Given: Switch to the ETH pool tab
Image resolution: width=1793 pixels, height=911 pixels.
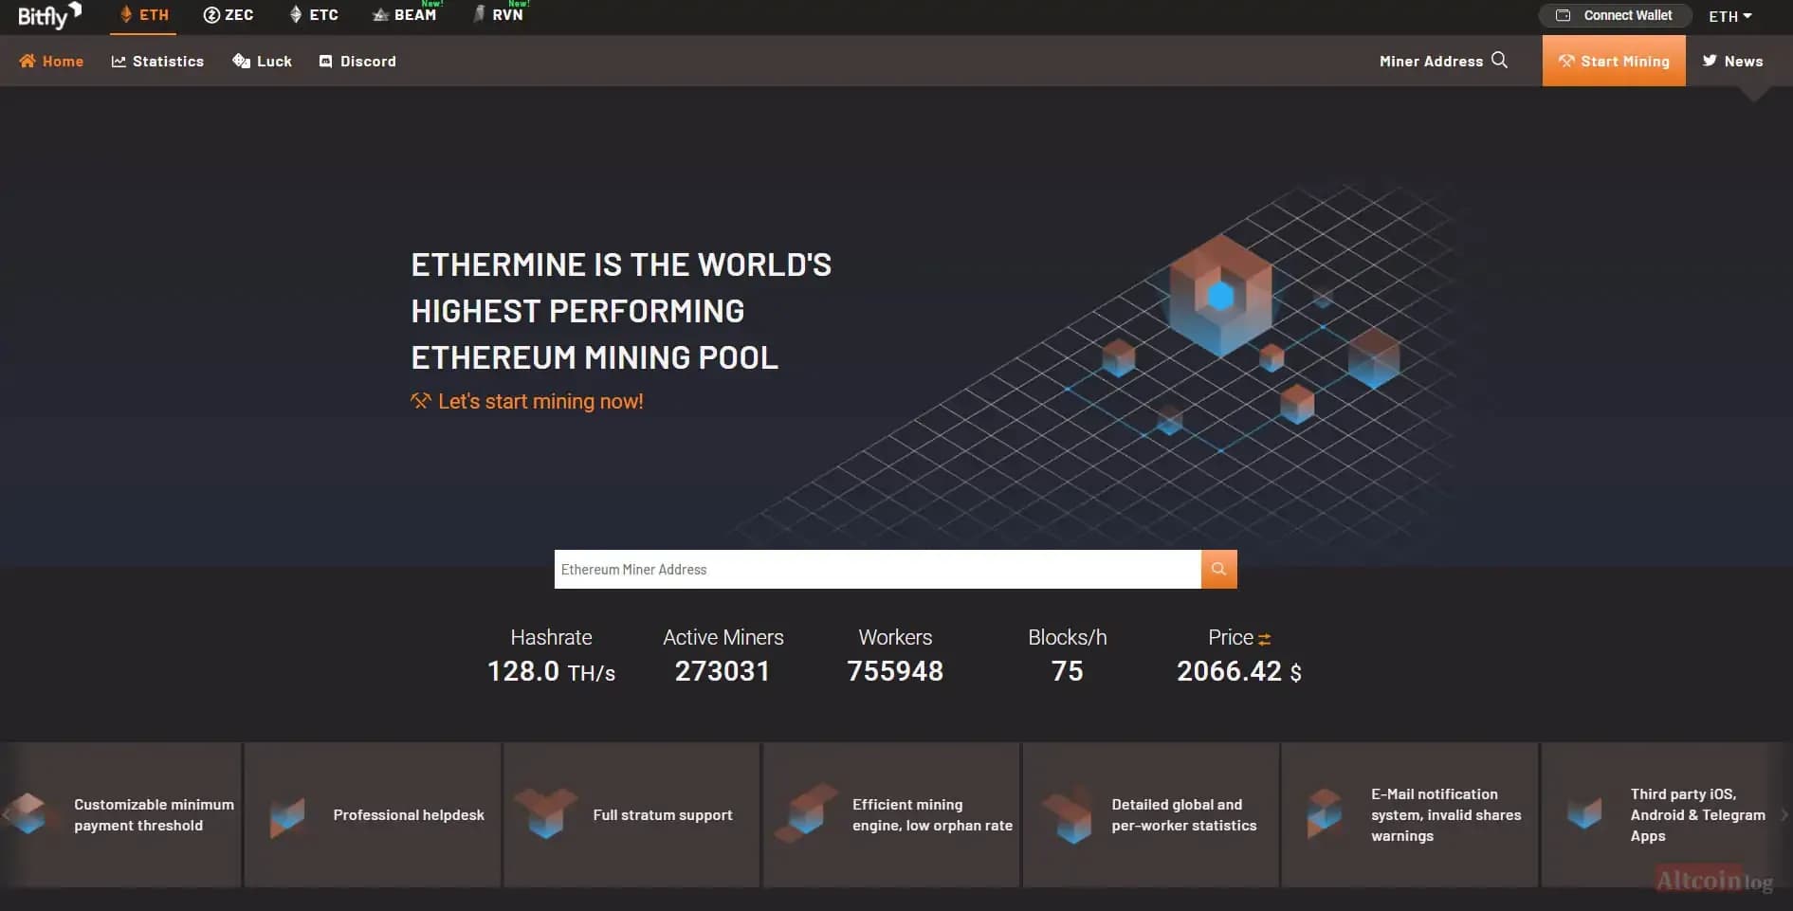Looking at the screenshot, I should tap(144, 15).
